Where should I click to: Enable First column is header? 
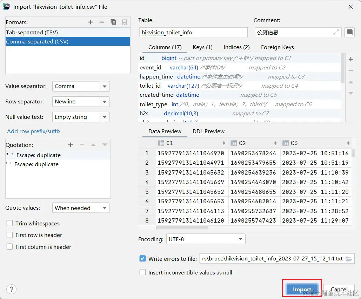coord(10,246)
